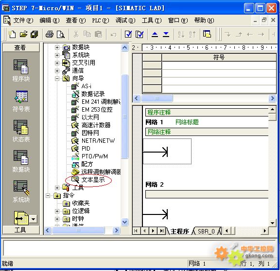
Task: Click the line down toolbar arrow
Action: 227,34
